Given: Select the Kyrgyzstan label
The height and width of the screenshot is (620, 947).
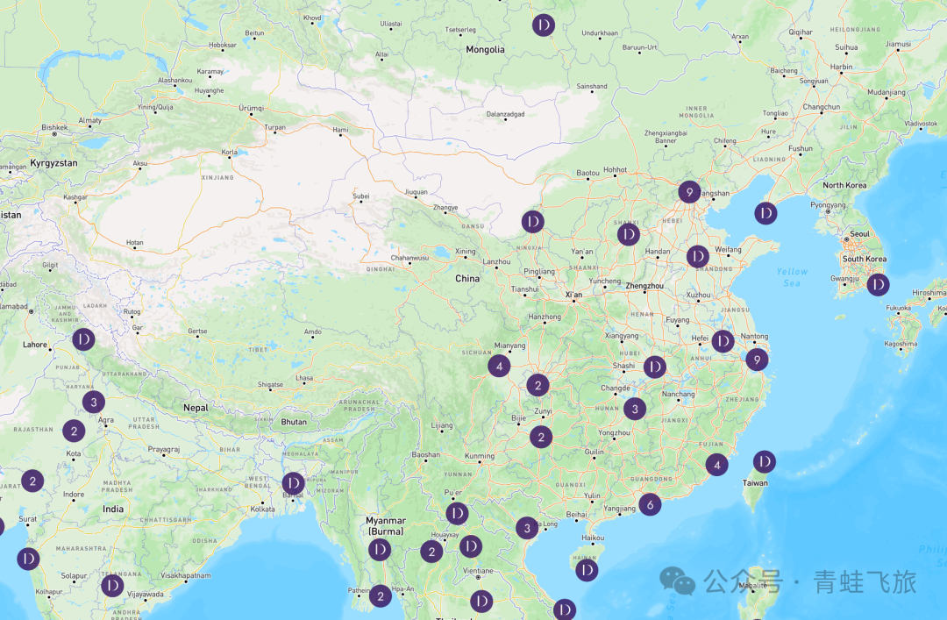Looking at the screenshot, I should click(53, 163).
